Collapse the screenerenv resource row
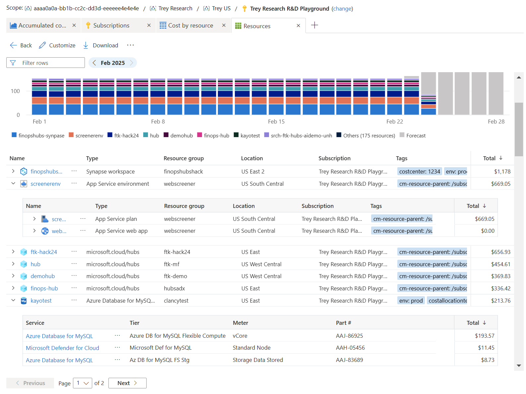This screenshot has height=394, width=526. tap(13, 183)
